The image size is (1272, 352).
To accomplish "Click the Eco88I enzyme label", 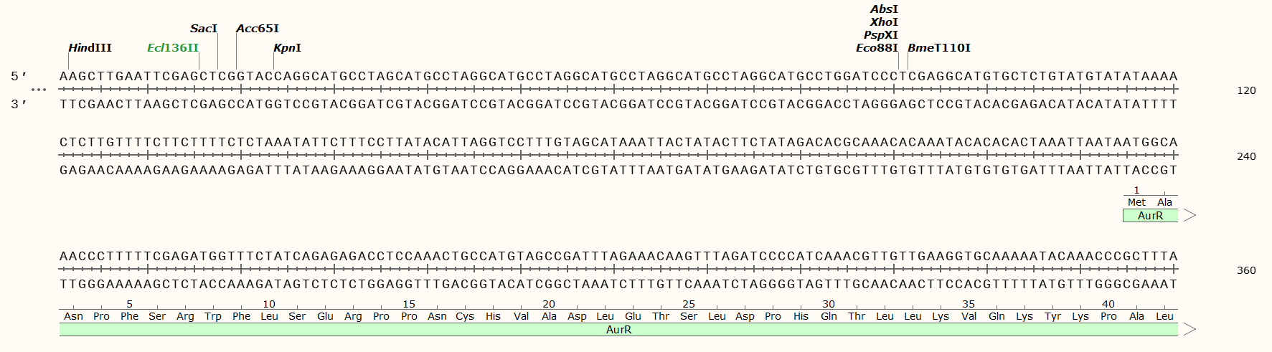I will [876, 48].
